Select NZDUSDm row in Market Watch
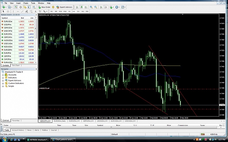Viewport: 228px width, 142px height. tap(18, 47)
